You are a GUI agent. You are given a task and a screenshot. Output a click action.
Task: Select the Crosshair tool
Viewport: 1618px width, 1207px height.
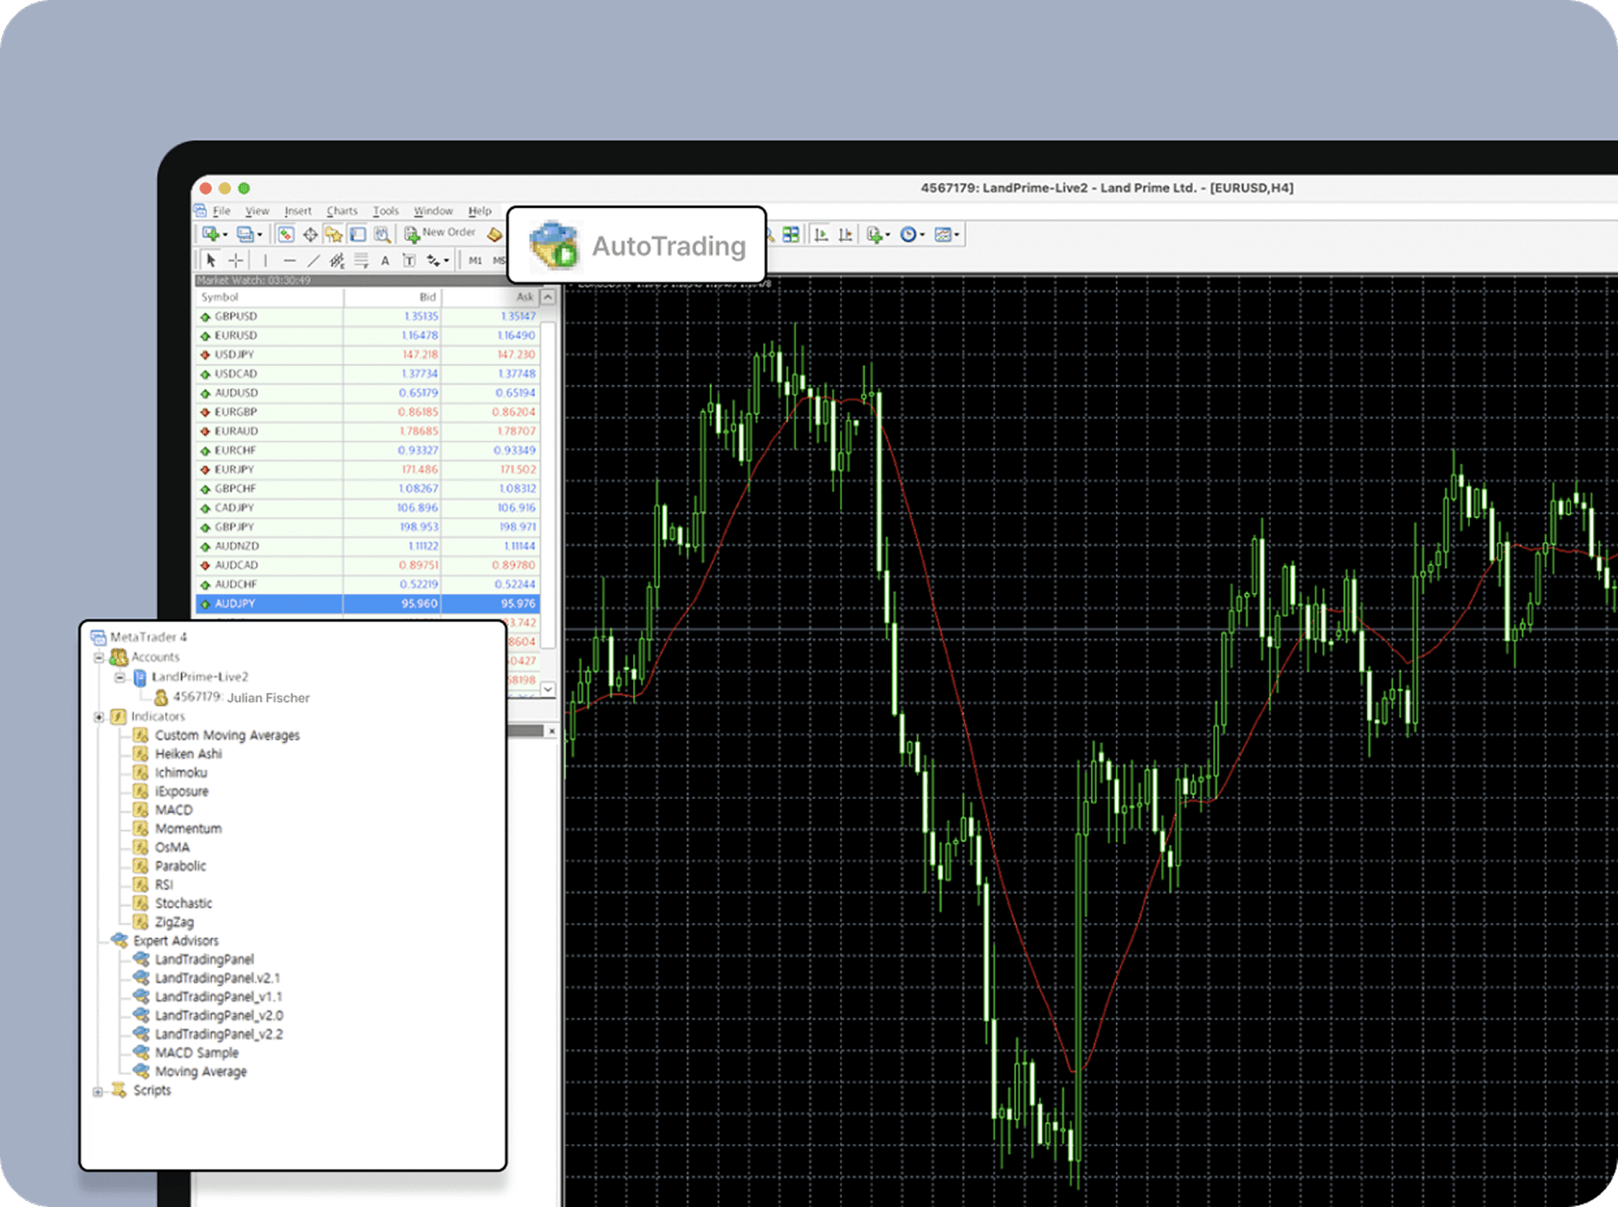coord(236,260)
